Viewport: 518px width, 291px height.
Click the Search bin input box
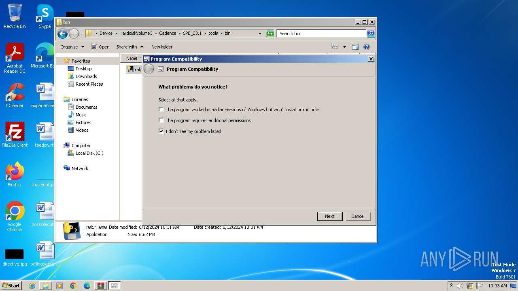pyautogui.click(x=322, y=34)
